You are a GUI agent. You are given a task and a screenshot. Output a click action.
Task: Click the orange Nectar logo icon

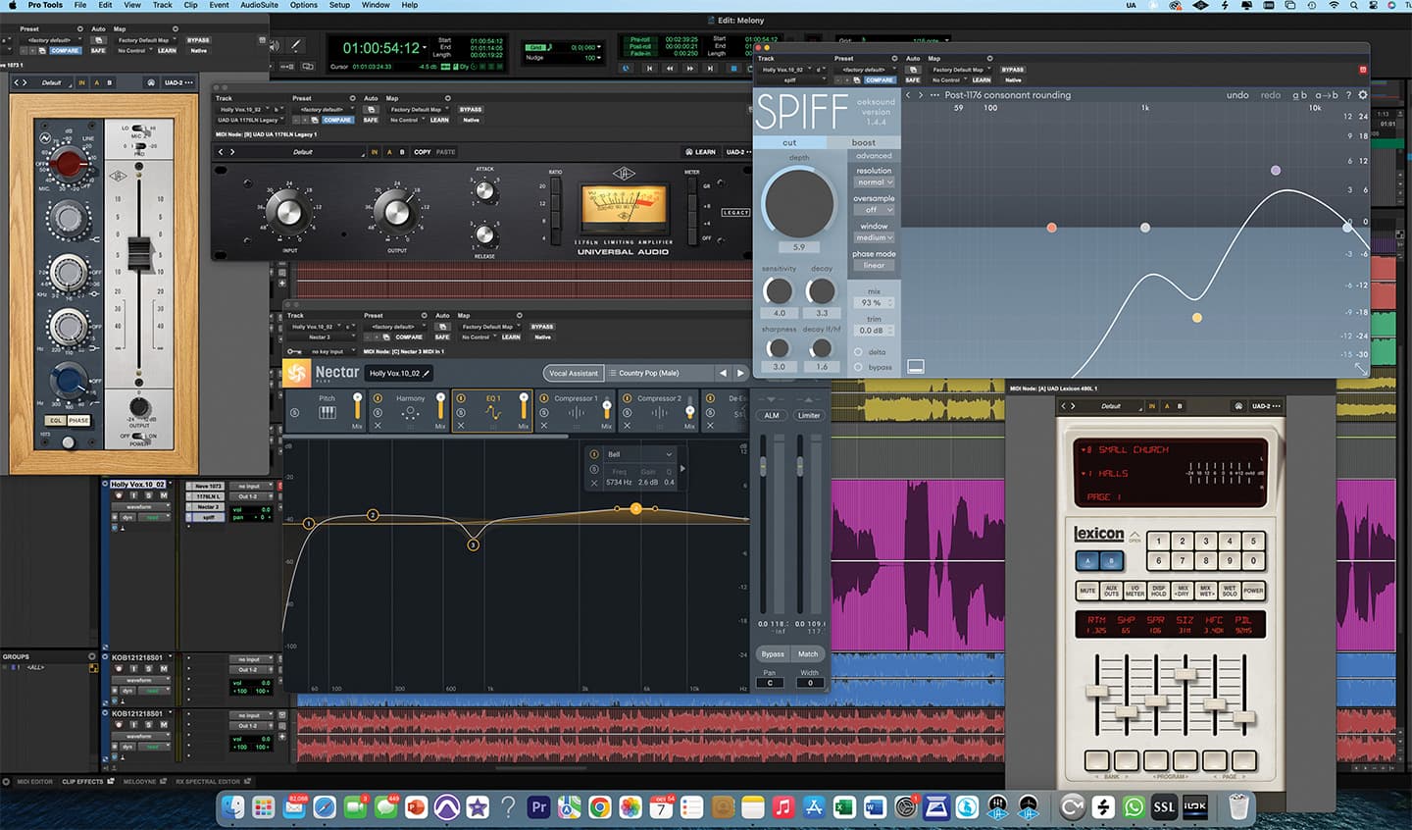click(296, 373)
